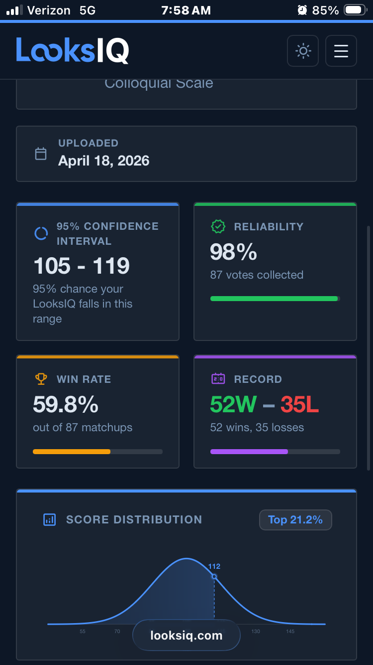
Task: Open the hamburger menu
Action: point(341,51)
